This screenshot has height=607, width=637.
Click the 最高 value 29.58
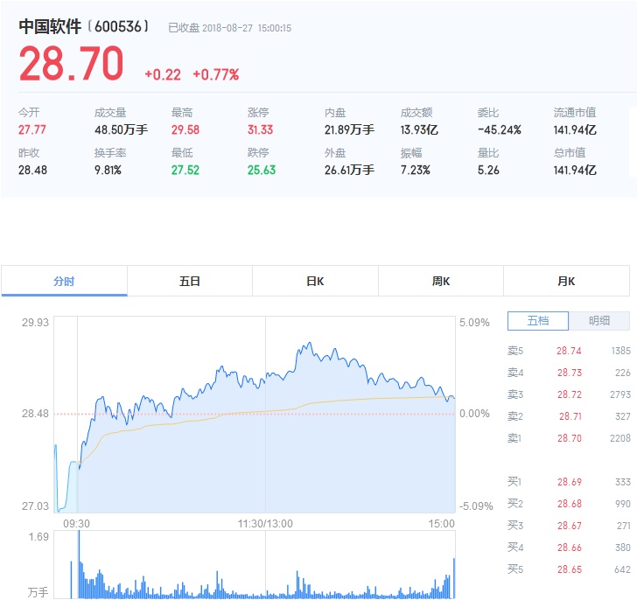click(x=185, y=130)
